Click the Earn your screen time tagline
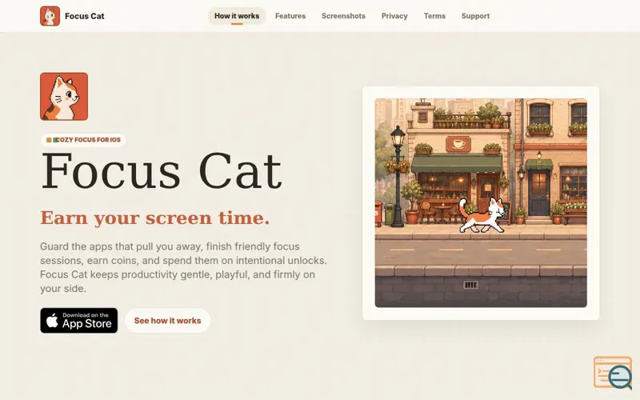The image size is (640, 400). (x=154, y=218)
